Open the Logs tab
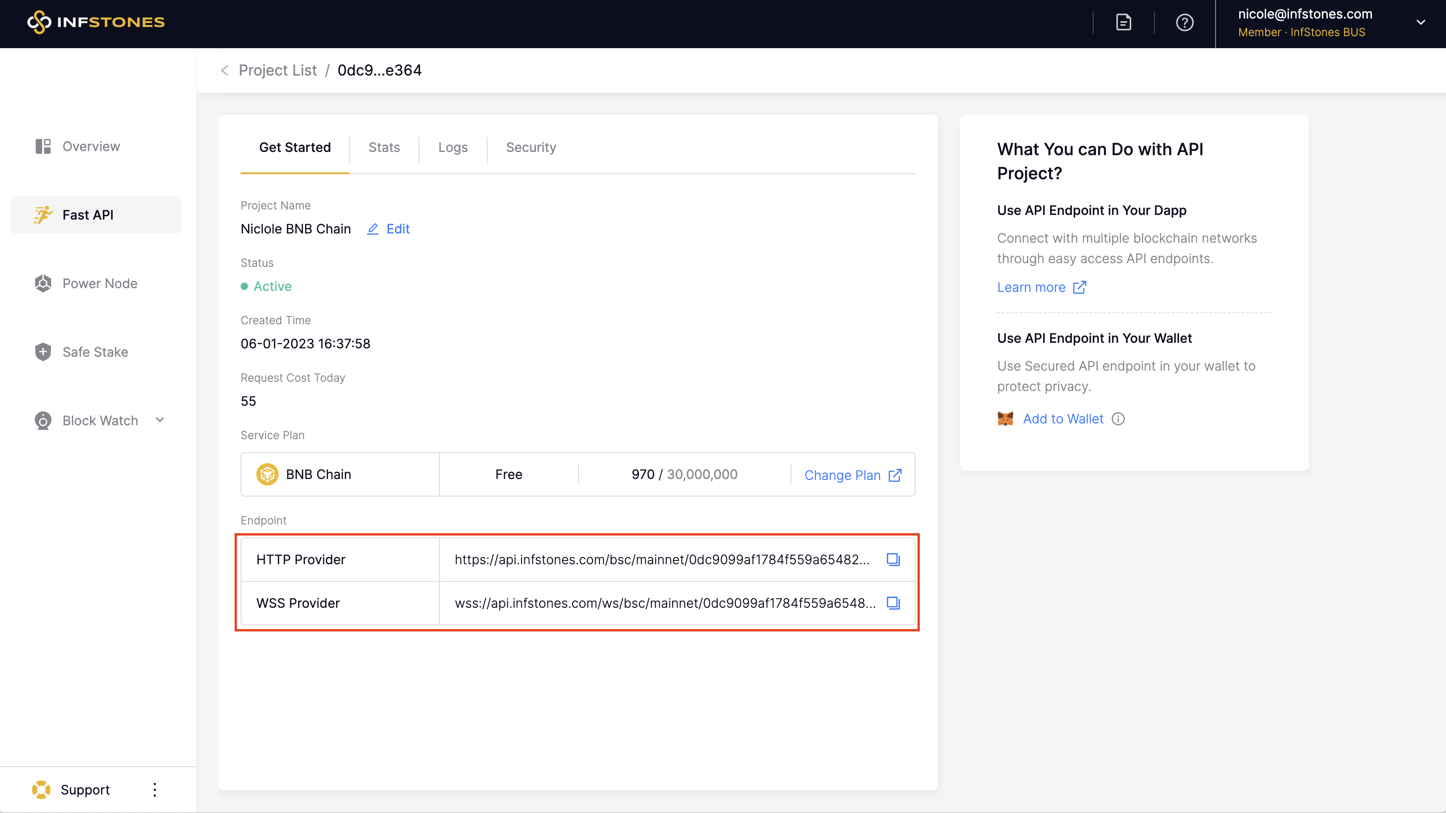The width and height of the screenshot is (1446, 813). [452, 148]
